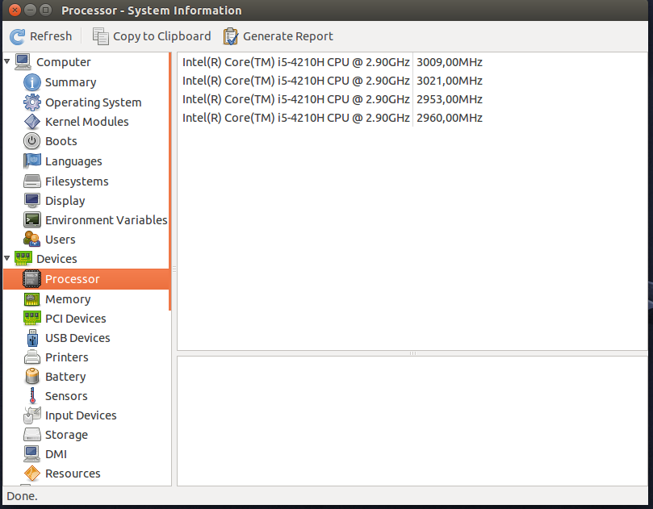
Task: Click the Refresh button label
Action: (51, 36)
